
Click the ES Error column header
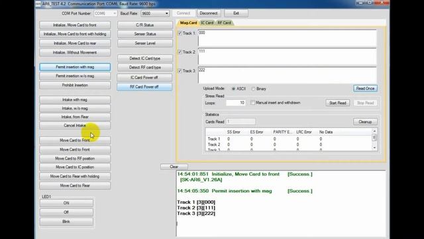coord(256,132)
